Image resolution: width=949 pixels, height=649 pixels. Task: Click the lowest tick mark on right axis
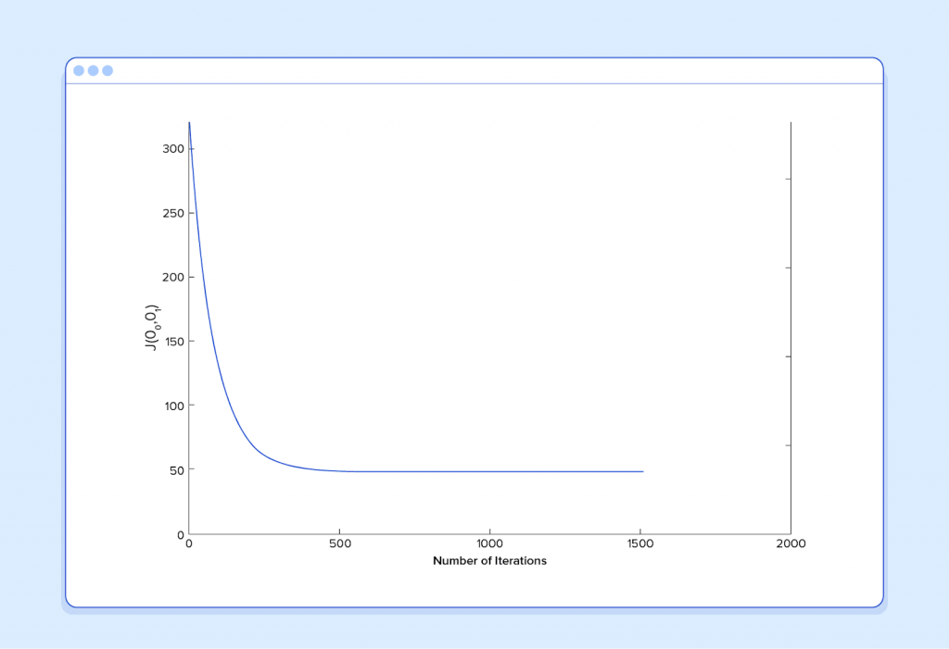click(788, 445)
